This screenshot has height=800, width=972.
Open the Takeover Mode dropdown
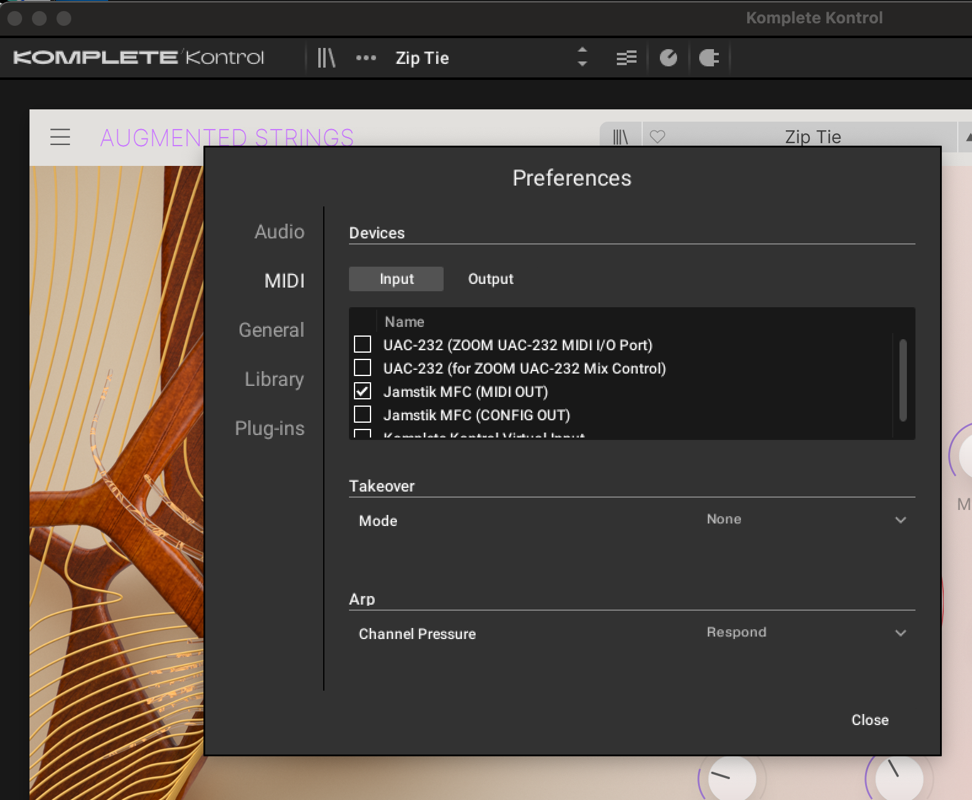[806, 520]
